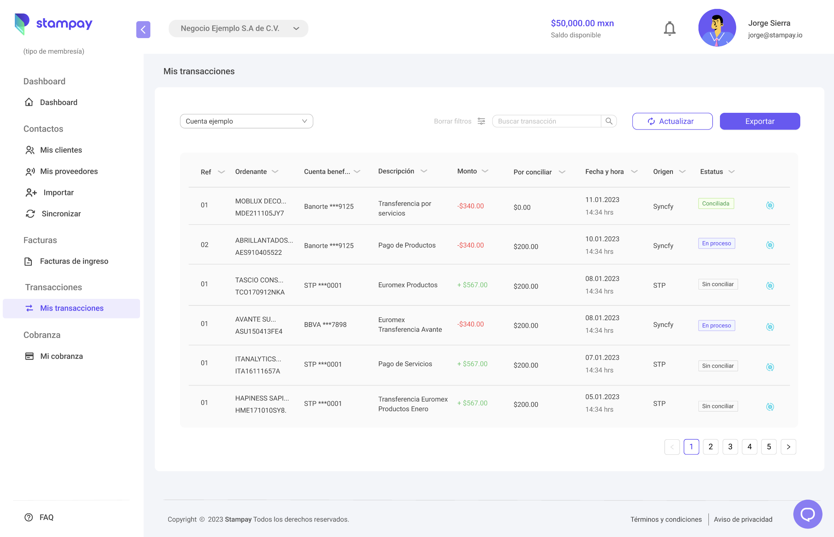Click the search magnifier icon
Image resolution: width=834 pixels, height=537 pixels.
(x=609, y=121)
